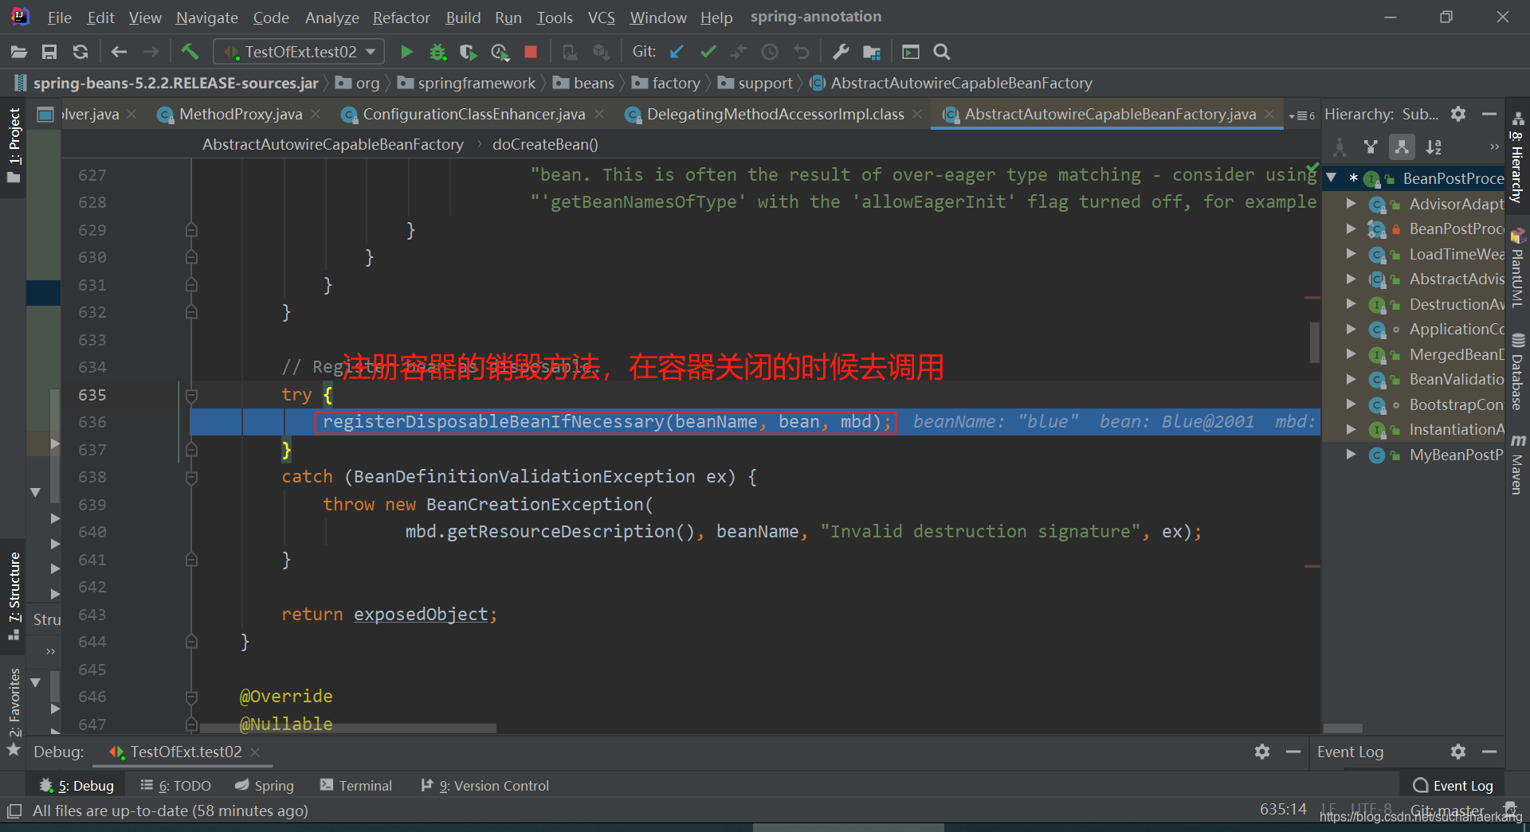Click the Synchronize refresh icon
The image size is (1530, 832).
80,52
